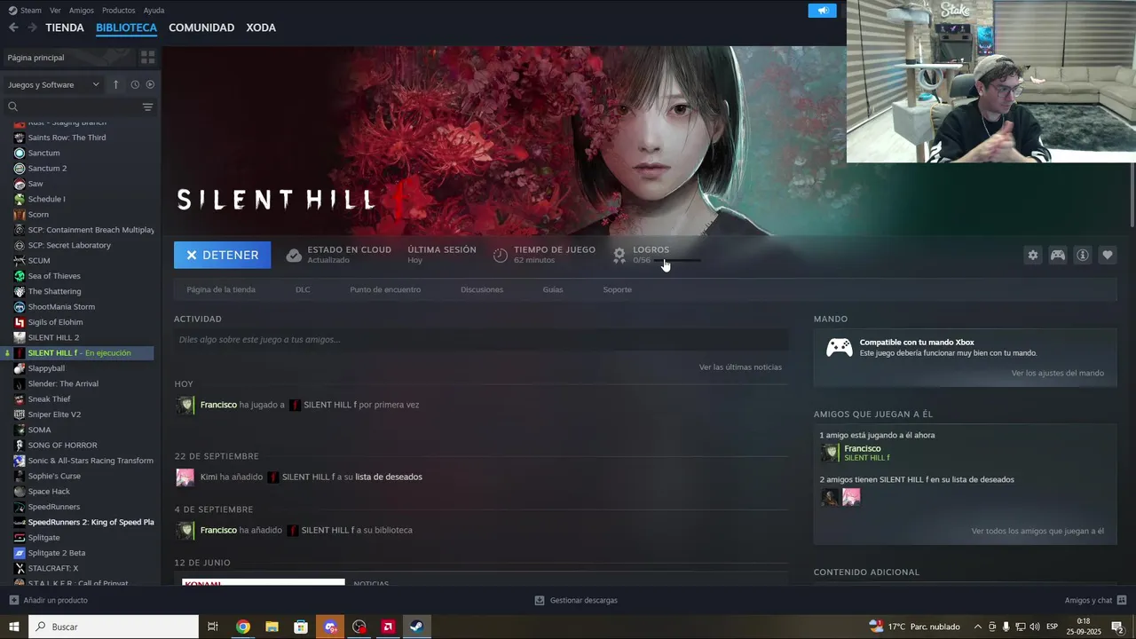Go back with the left arrow
The width and height of the screenshot is (1136, 639).
[13, 28]
